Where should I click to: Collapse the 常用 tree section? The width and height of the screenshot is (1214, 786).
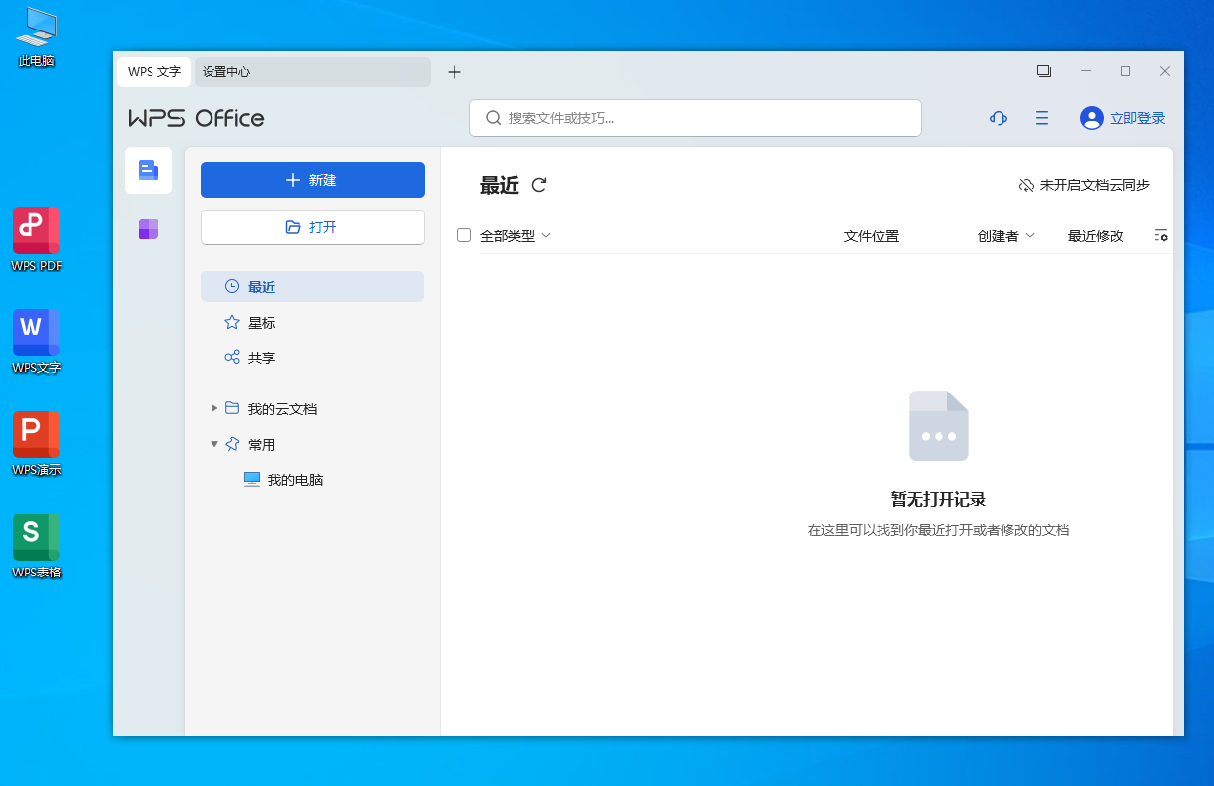[214, 444]
